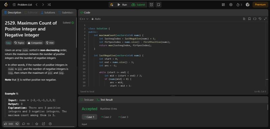
Task: Click the LeetCode logo icon
Action: point(6,5)
